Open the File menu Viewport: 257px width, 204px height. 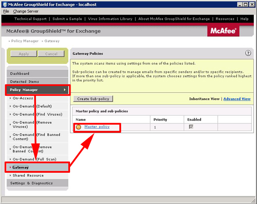click(x=6, y=11)
